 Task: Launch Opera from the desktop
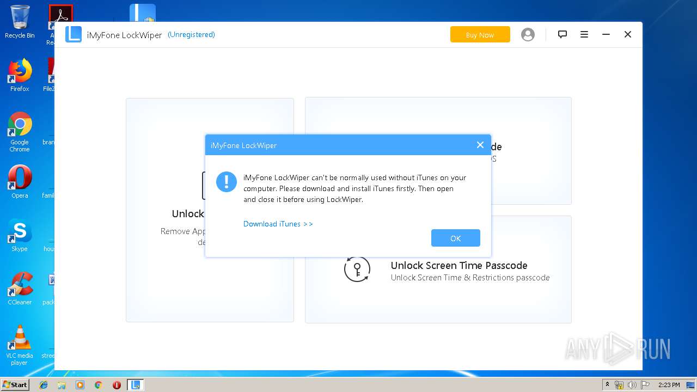[20, 182]
